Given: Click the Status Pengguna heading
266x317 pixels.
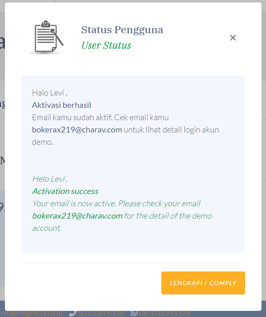Looking at the screenshot, I should [x=122, y=30].
